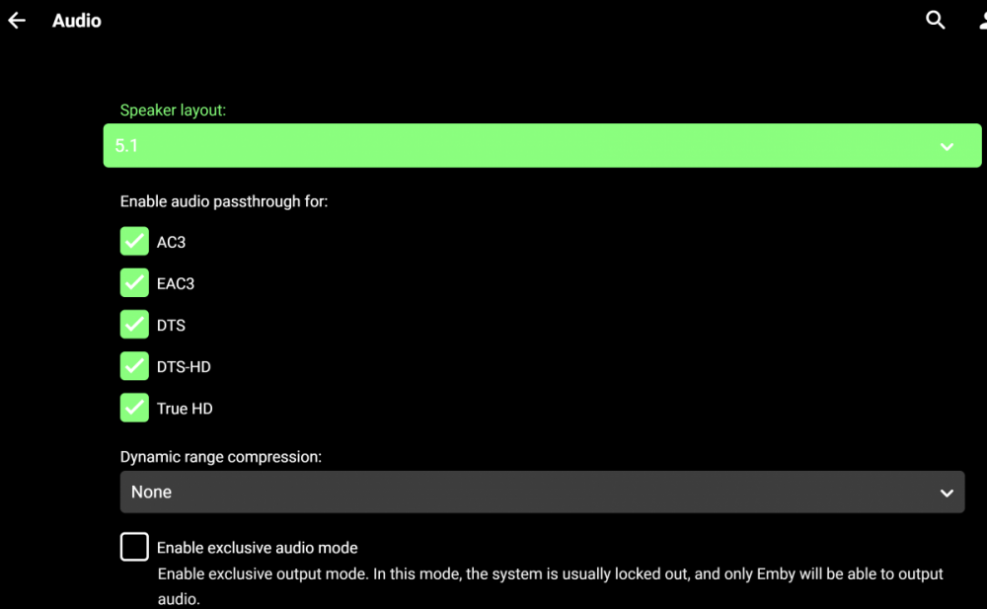Disable True HD passthrough

(134, 407)
